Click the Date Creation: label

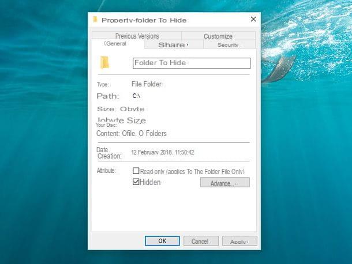[x=109, y=153]
